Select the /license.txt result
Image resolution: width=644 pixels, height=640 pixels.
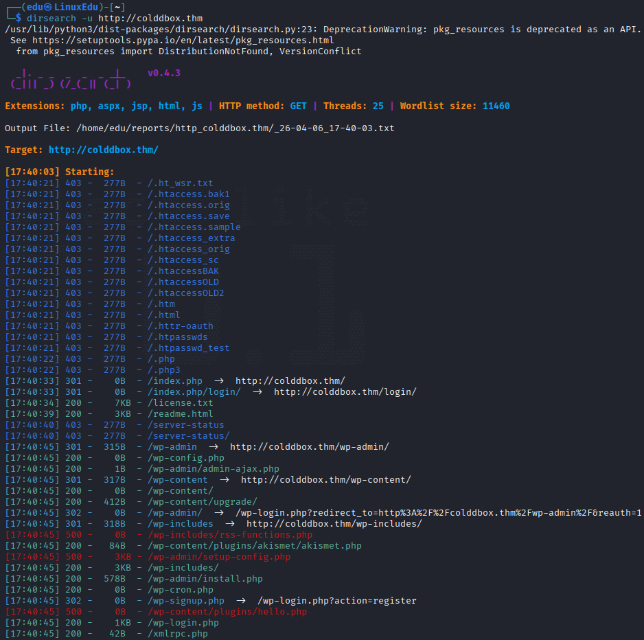tap(181, 403)
